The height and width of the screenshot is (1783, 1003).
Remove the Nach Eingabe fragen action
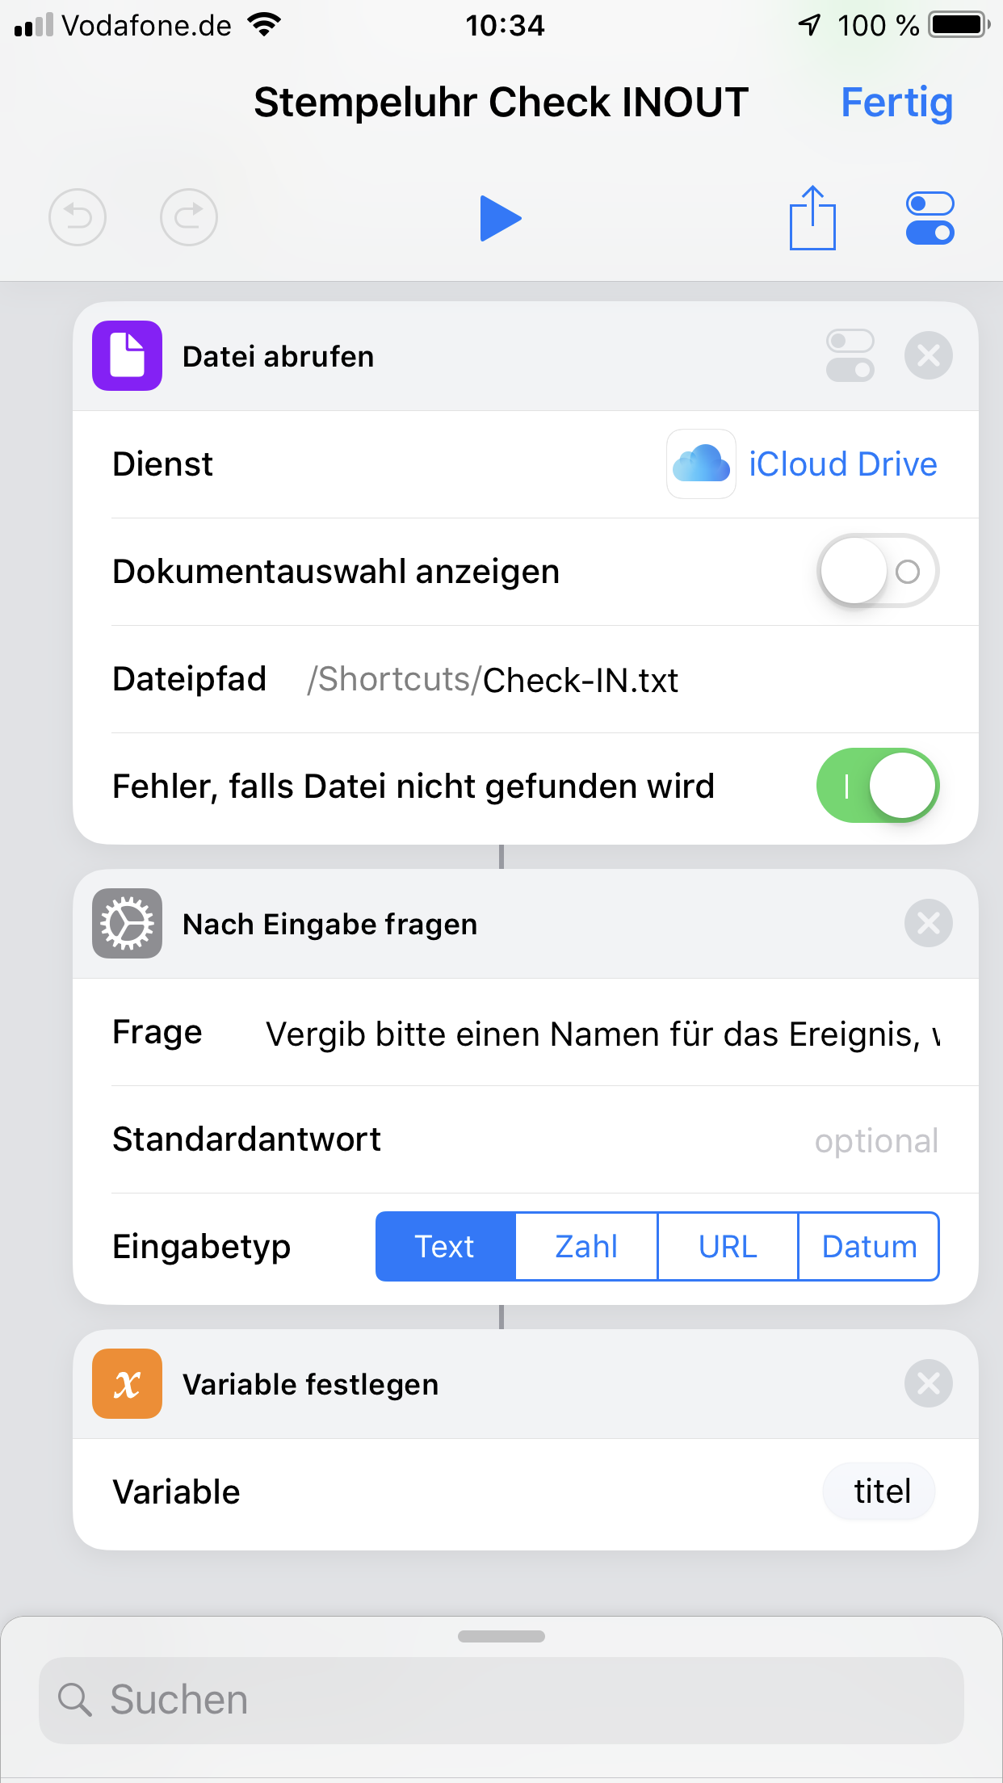coord(929,923)
